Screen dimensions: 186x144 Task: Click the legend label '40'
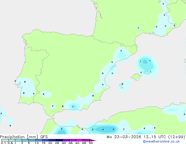pyautogui.click(x=77, y=143)
